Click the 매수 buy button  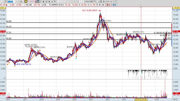(108, 5)
